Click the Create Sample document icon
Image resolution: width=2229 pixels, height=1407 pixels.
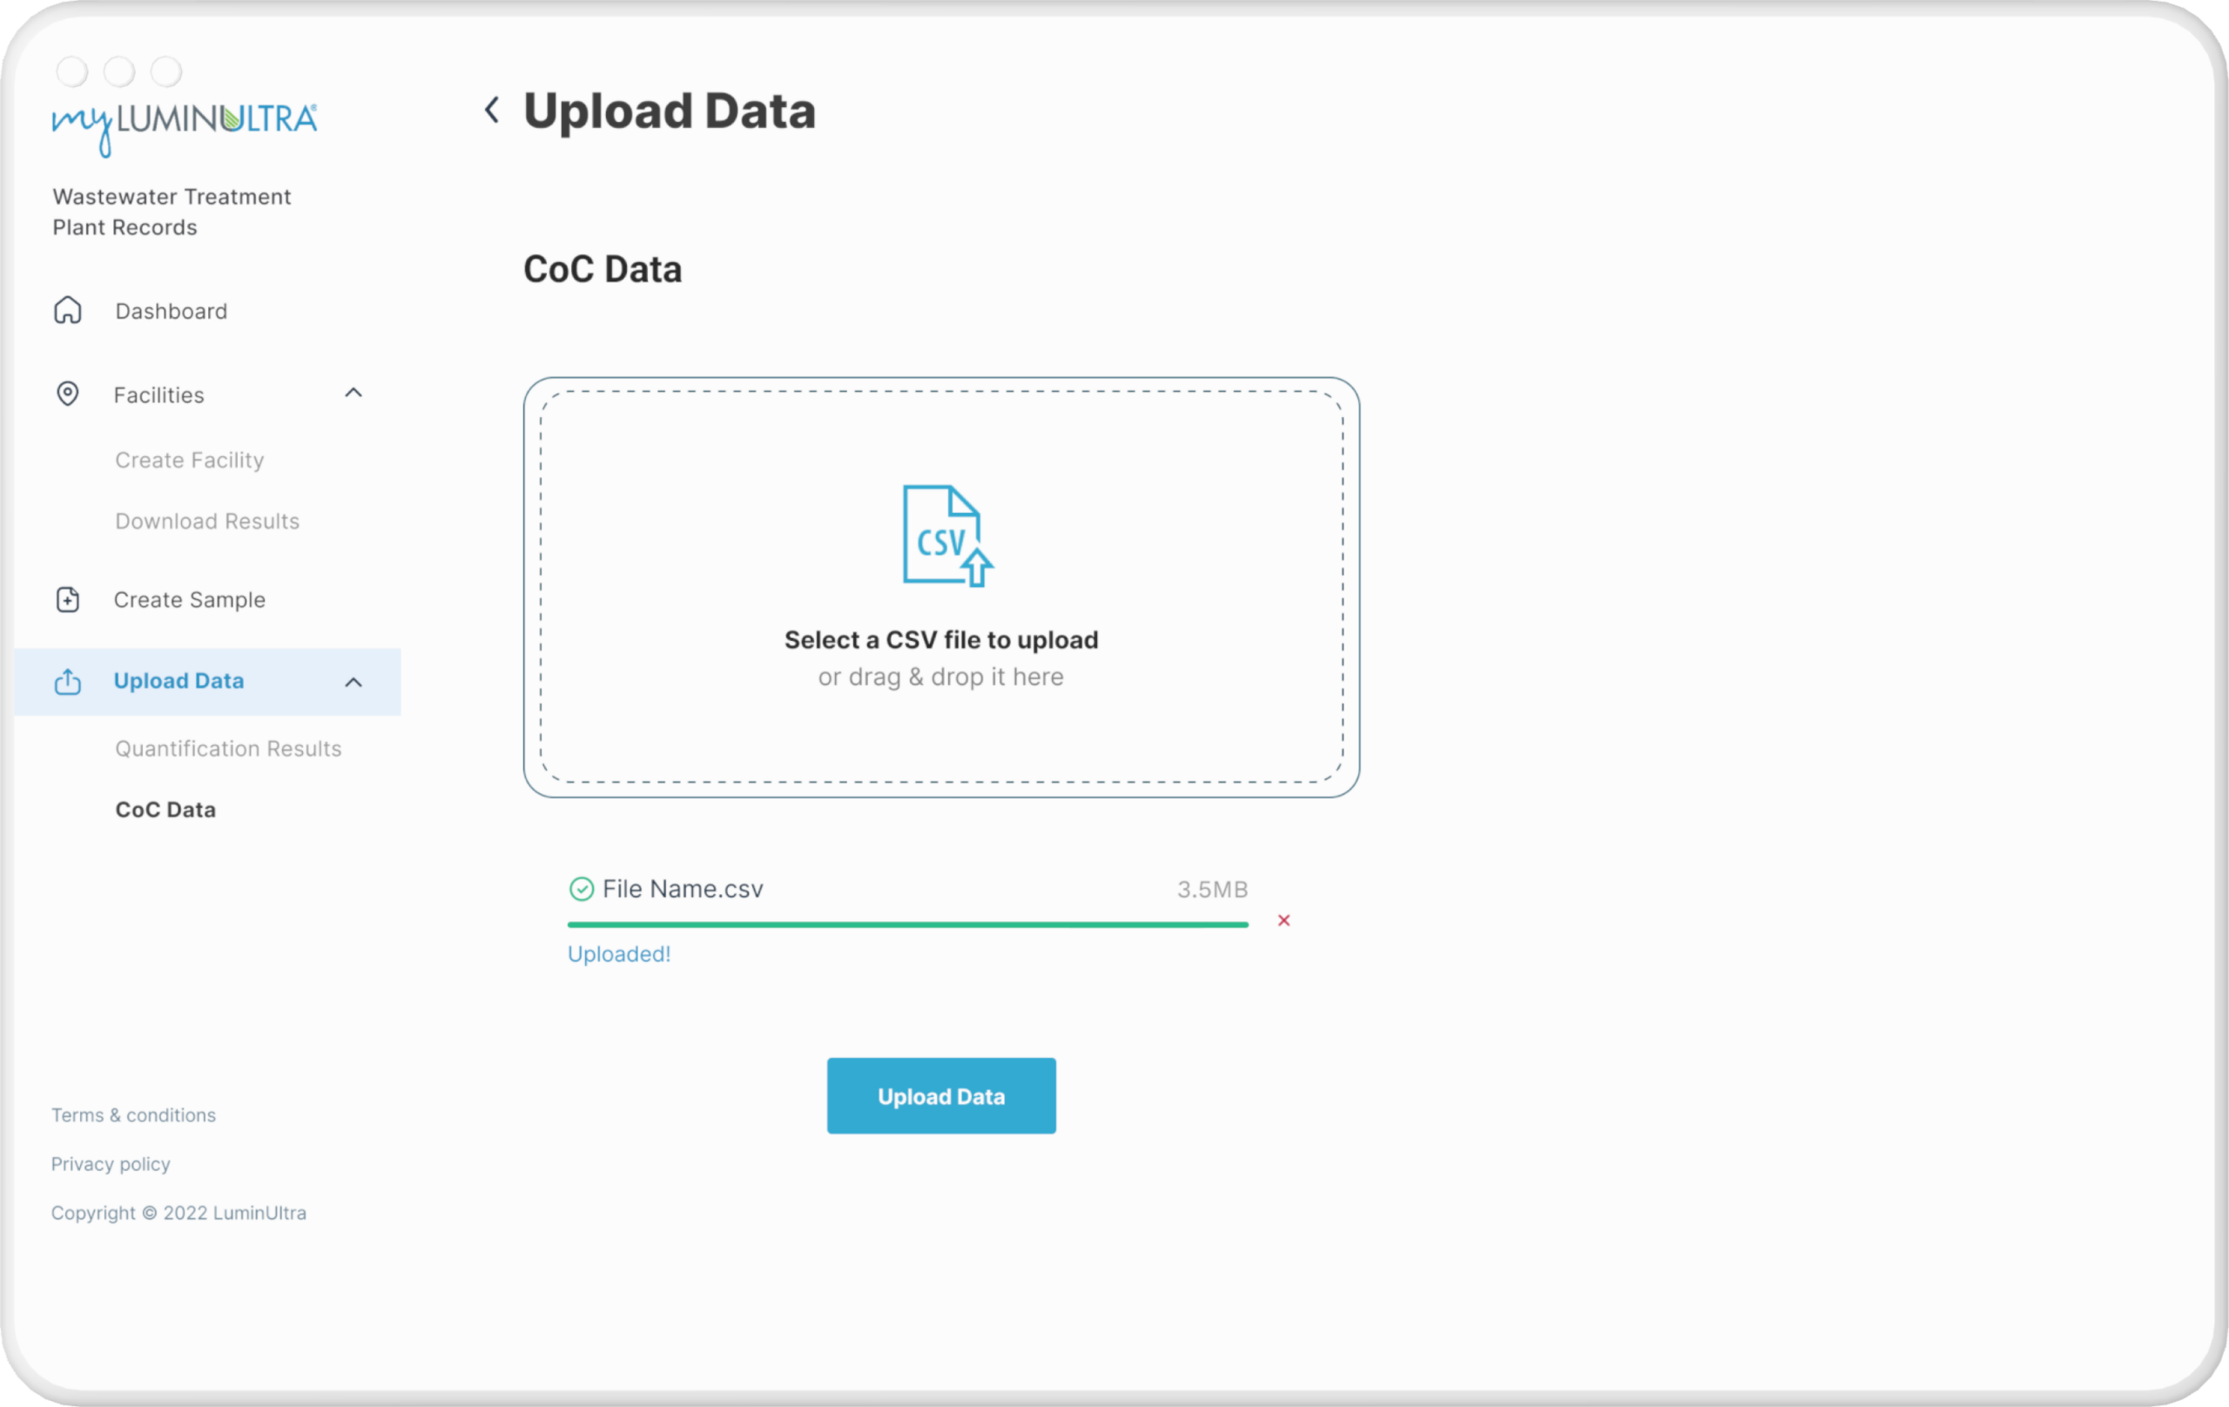[69, 599]
